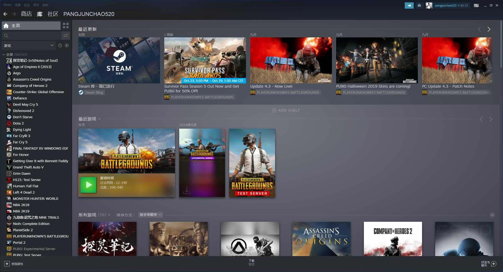Open friends chat plus icon at bottom right
Image resolution: width=503 pixels, height=272 pixels.
click(494, 264)
